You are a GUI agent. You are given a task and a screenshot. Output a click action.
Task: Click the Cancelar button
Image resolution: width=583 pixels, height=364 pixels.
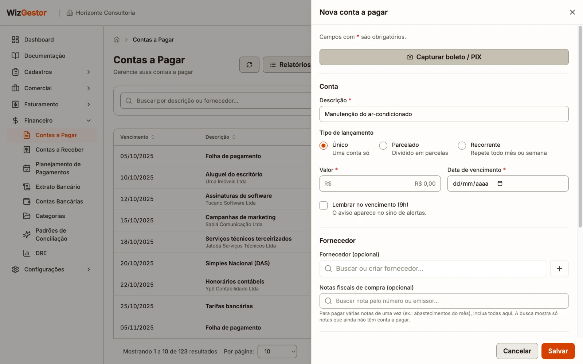coord(517,351)
